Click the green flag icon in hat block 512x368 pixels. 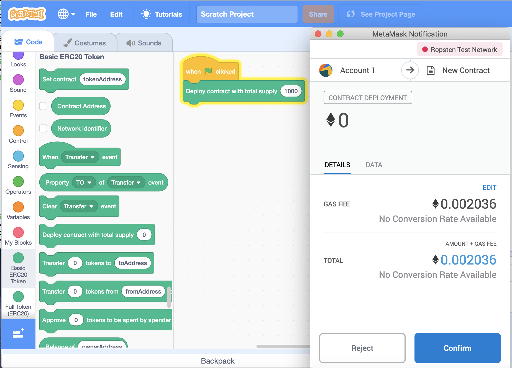(208, 71)
